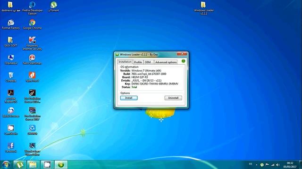
Task: Select the Nitro Pro 9 desktop icon
Action: pyautogui.click(x=32, y=77)
